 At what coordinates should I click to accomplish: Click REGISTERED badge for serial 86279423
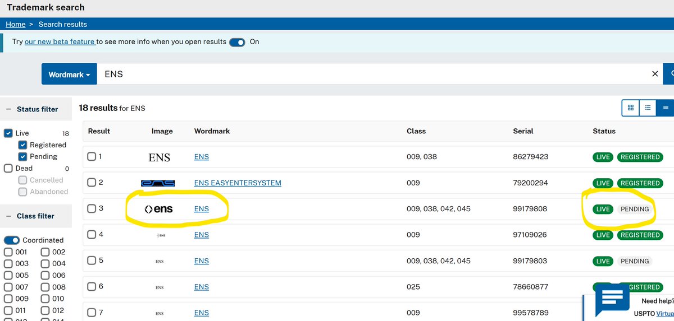[640, 157]
